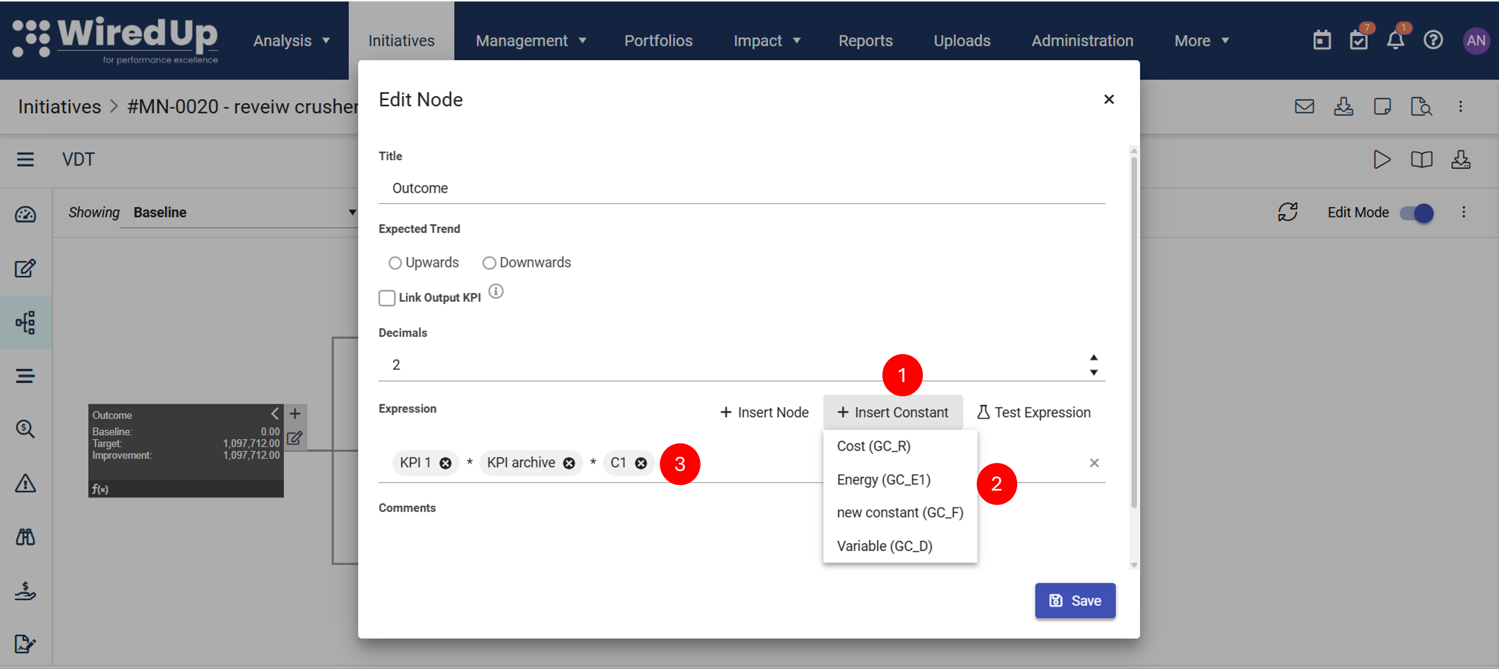
Task: Click the VDT play icon
Action: click(1381, 159)
